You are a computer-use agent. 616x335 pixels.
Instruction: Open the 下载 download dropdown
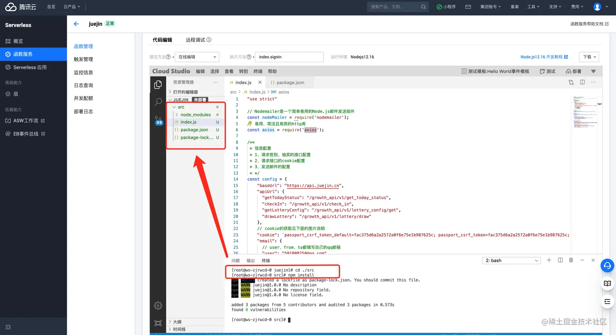point(590,57)
